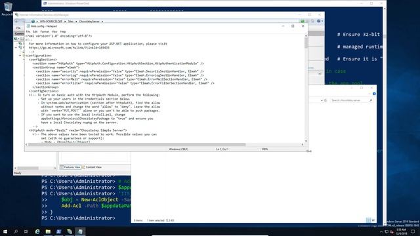Switch to Features View tab in IIS Manager
This screenshot has height=236, width=420.
[70, 167]
